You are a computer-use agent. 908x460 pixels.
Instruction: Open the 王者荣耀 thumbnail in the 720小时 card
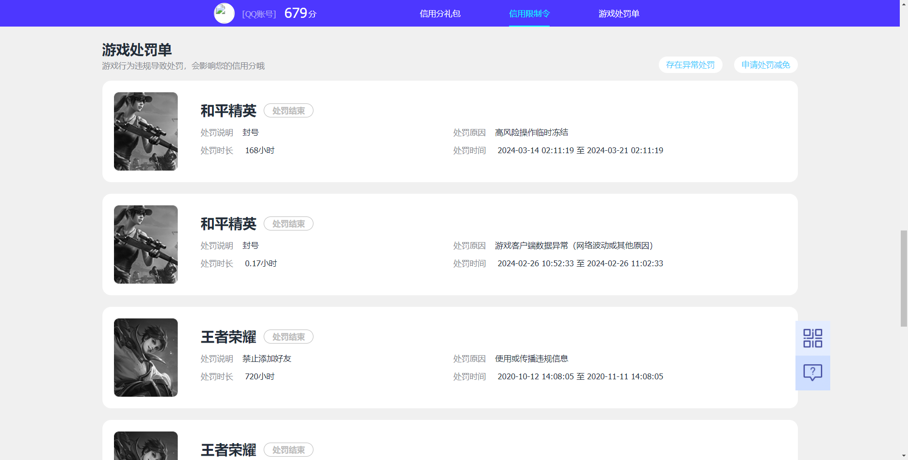pos(146,358)
